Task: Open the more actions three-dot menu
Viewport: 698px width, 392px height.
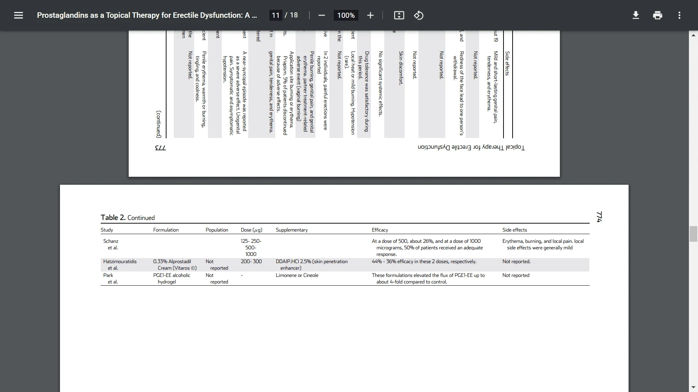Action: point(679,15)
